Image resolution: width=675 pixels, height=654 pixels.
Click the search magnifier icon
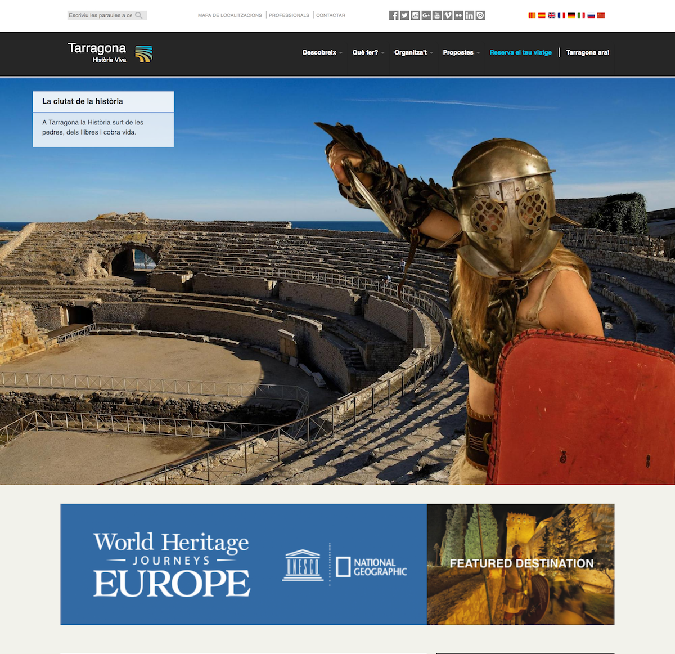pyautogui.click(x=139, y=15)
